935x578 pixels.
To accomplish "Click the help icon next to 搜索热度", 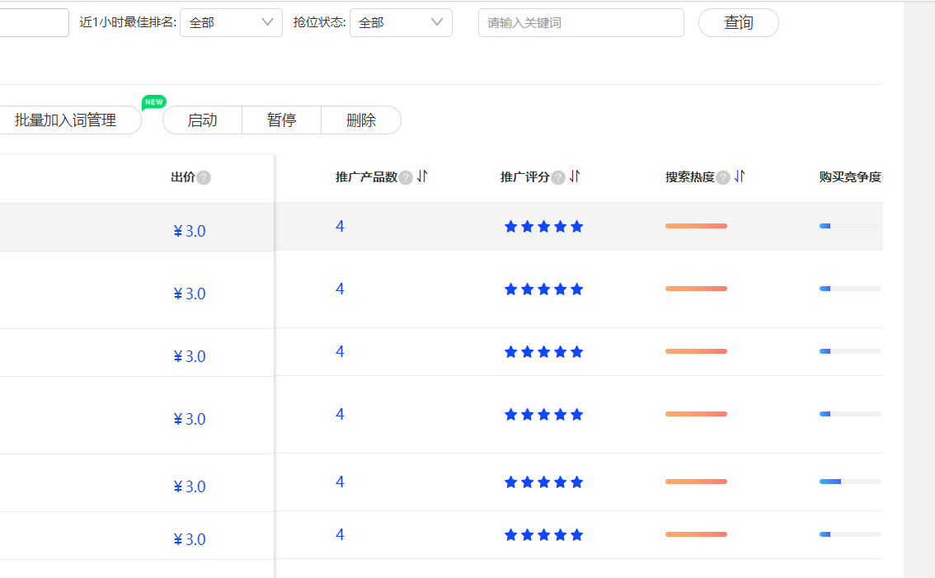I will (722, 176).
